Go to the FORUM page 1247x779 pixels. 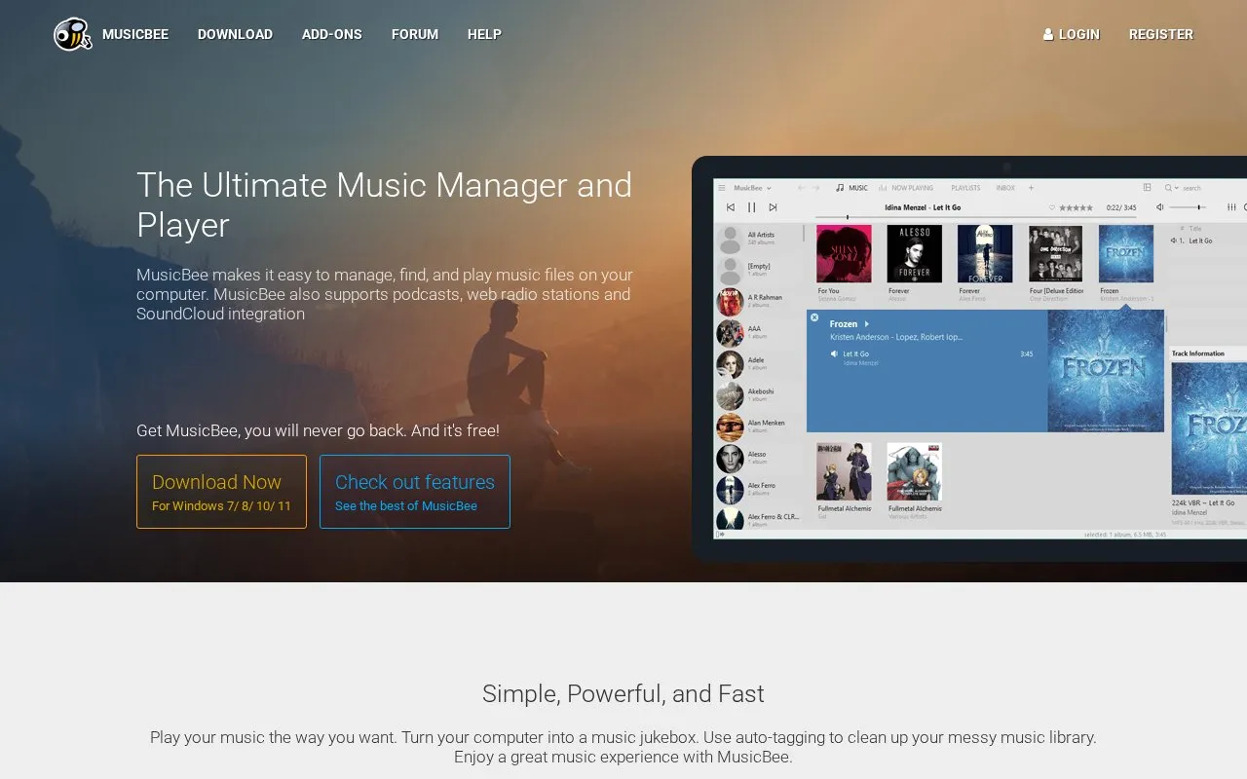click(415, 34)
